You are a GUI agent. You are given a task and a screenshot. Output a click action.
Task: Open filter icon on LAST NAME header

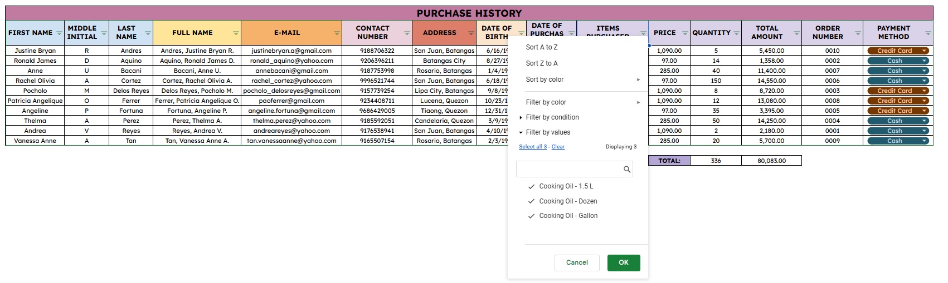pyautogui.click(x=148, y=33)
